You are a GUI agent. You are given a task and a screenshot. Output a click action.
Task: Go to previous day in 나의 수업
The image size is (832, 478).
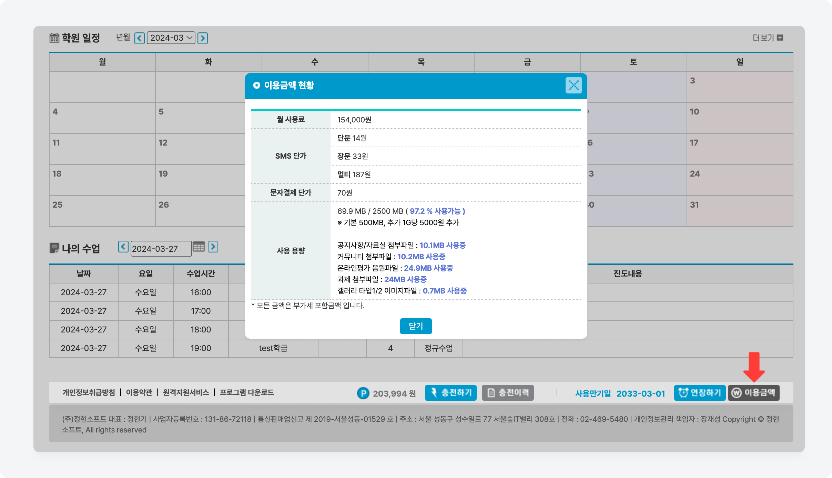pos(123,247)
